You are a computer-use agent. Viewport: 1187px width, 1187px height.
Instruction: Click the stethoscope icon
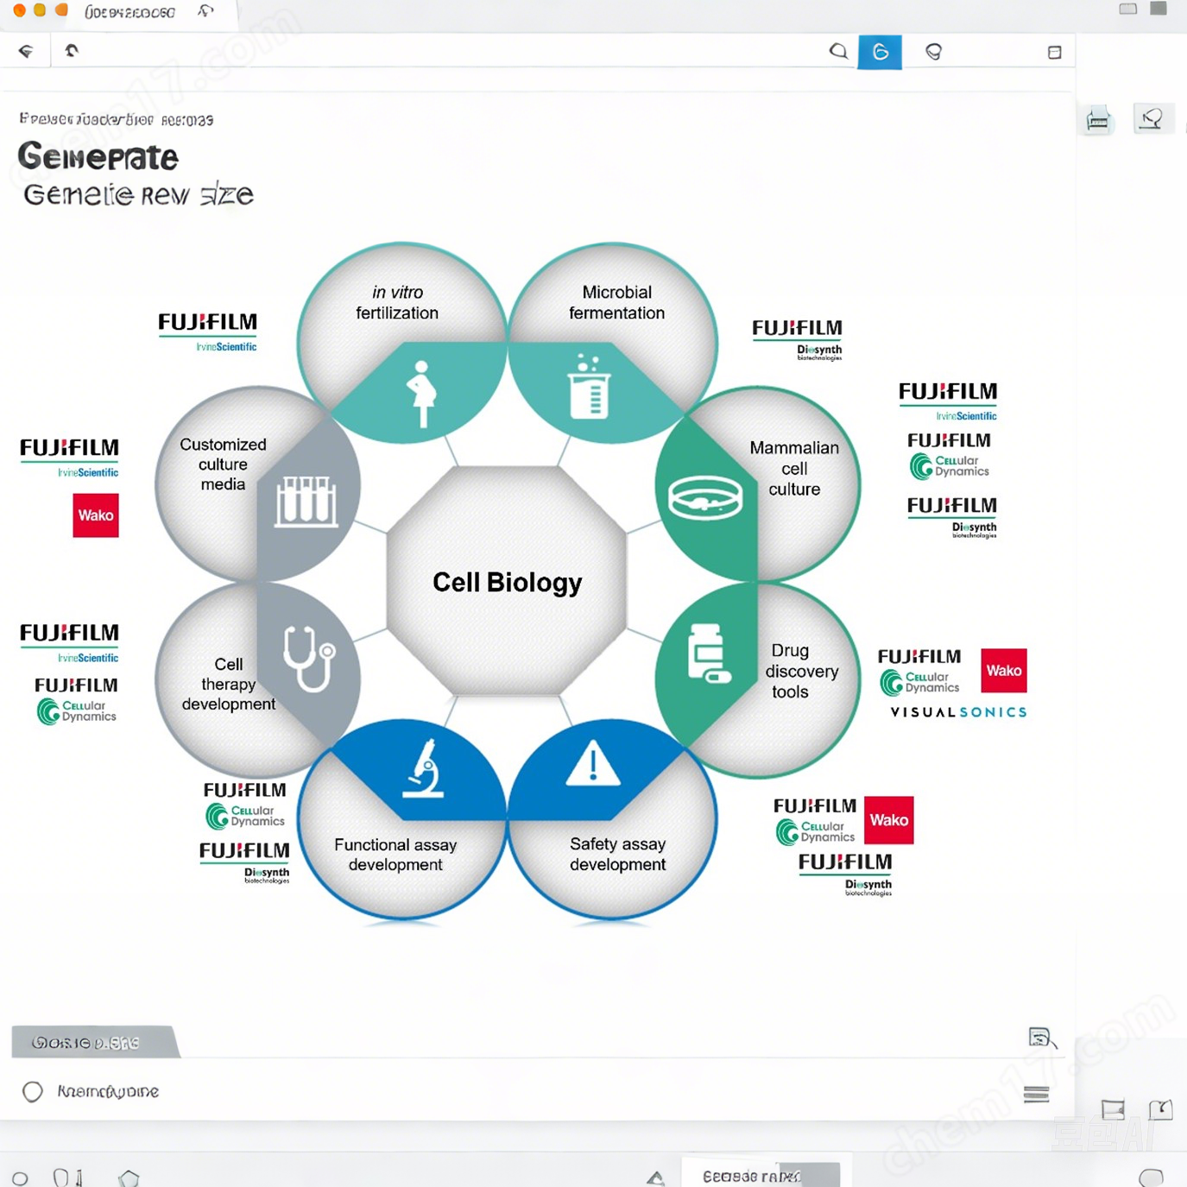pos(309,659)
